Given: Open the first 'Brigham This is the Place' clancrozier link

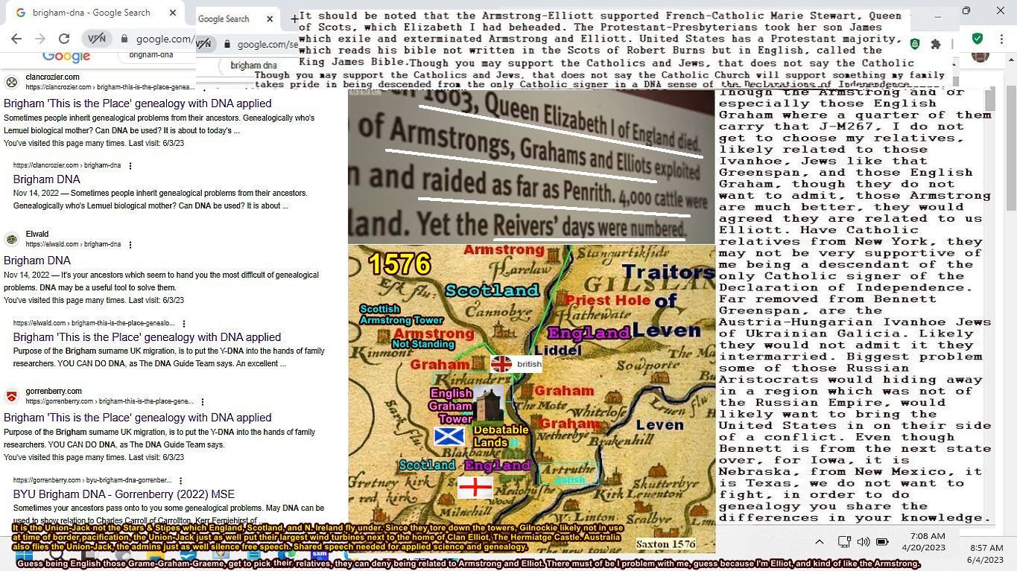Looking at the screenshot, I should click(138, 104).
